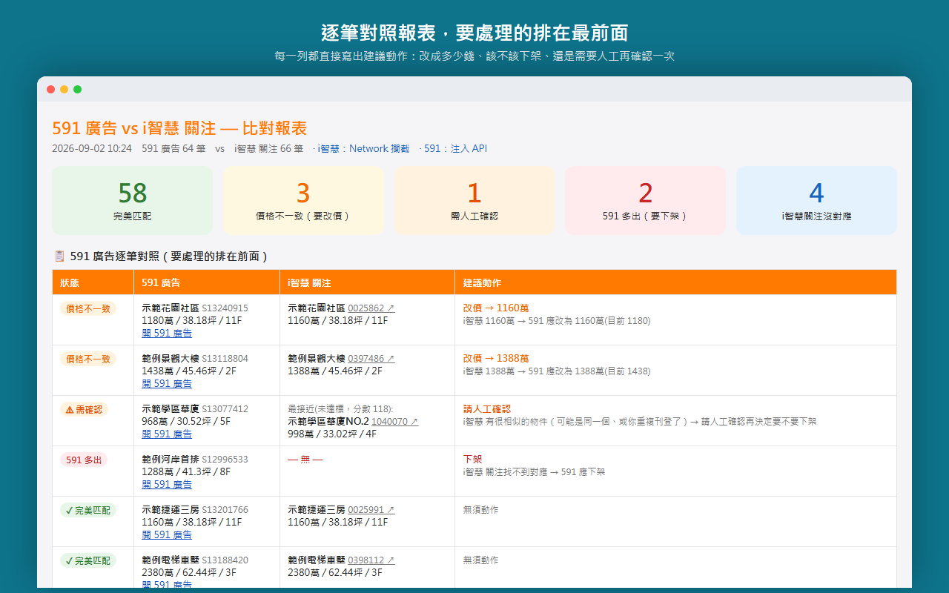Click the yellow window minimize dot

64,89
